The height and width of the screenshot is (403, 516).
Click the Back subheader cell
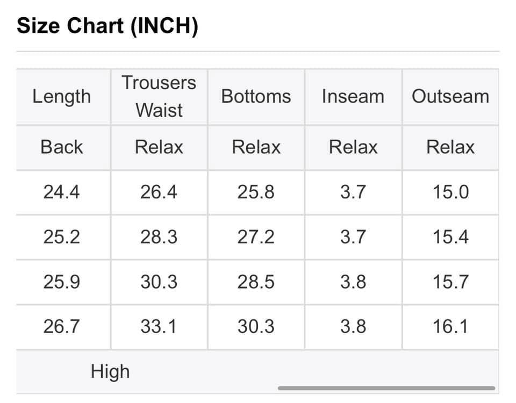coord(61,147)
